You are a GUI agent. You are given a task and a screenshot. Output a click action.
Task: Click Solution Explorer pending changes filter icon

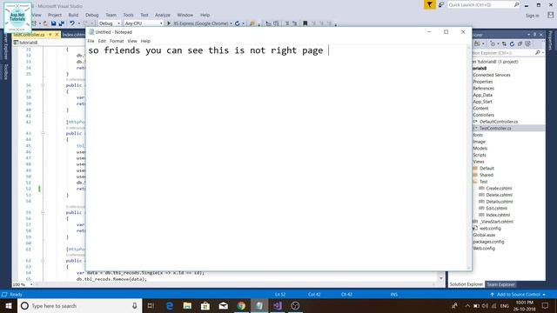pyautogui.click(x=493, y=44)
